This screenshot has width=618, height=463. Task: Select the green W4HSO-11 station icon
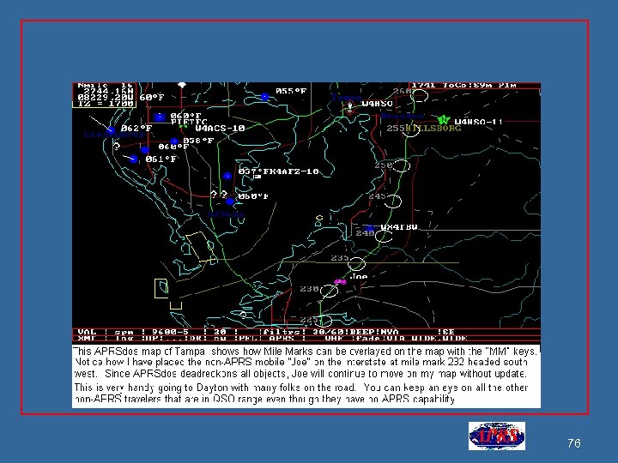pyautogui.click(x=444, y=119)
